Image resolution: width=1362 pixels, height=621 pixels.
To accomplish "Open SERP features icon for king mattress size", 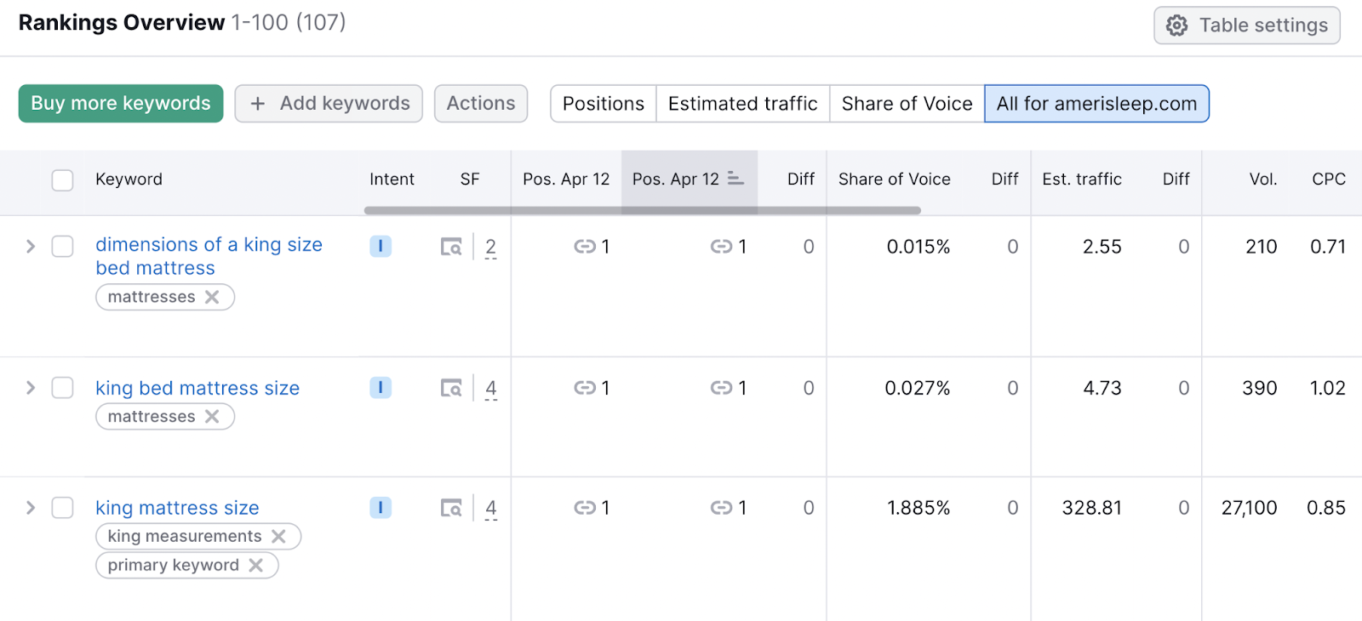I will pos(451,508).
